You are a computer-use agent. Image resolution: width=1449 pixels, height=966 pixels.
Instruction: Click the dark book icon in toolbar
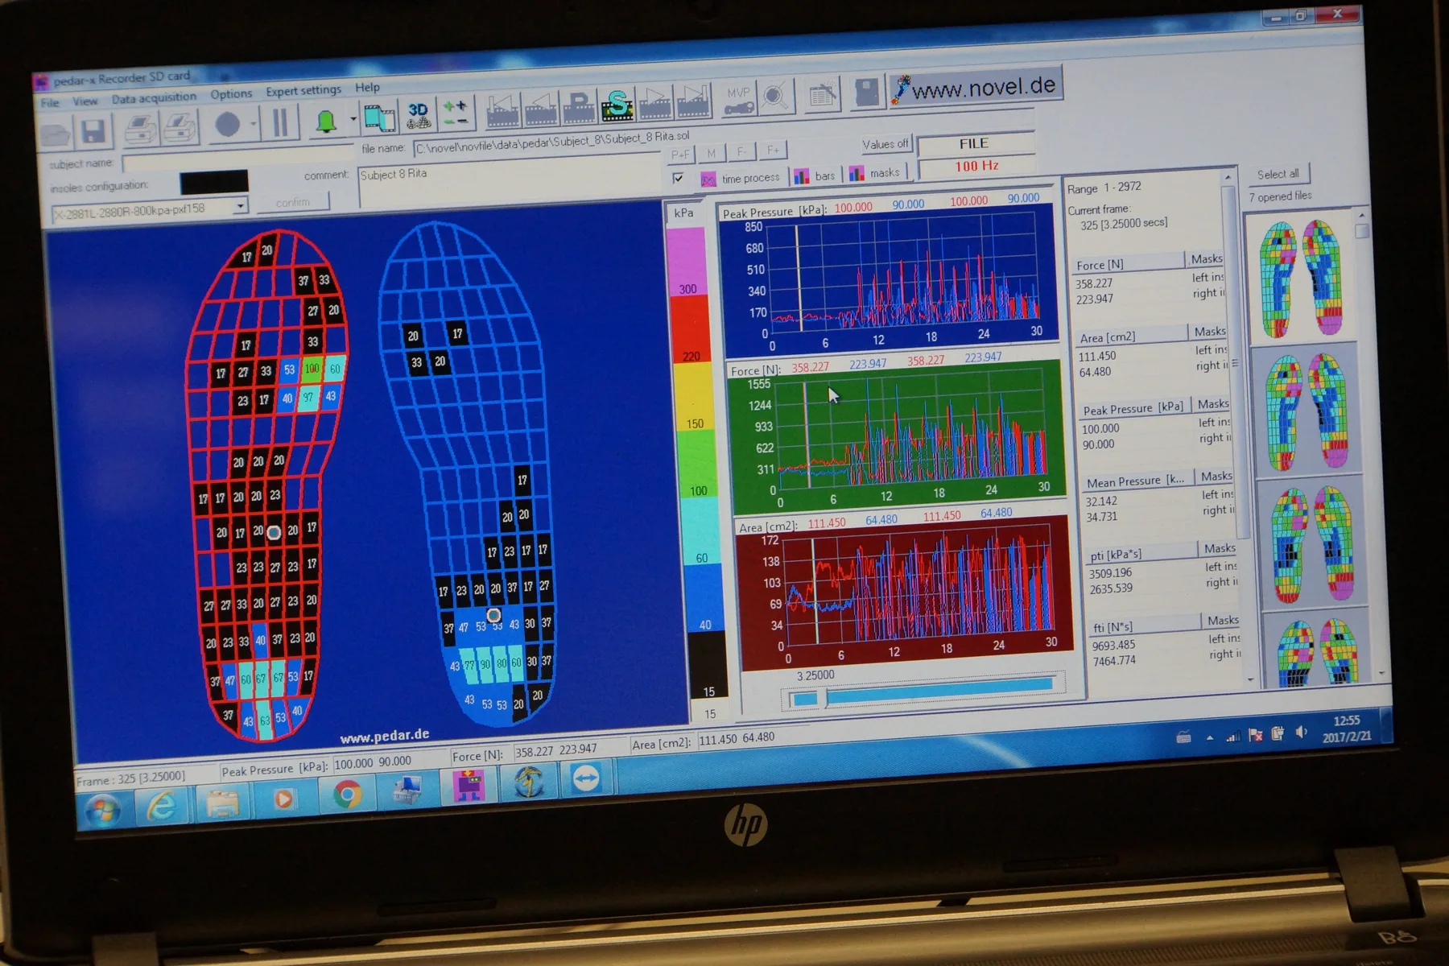pyautogui.click(x=867, y=93)
